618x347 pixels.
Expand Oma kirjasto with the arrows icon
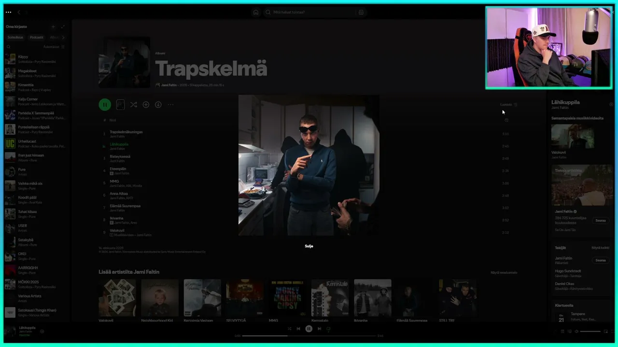pyautogui.click(x=63, y=27)
